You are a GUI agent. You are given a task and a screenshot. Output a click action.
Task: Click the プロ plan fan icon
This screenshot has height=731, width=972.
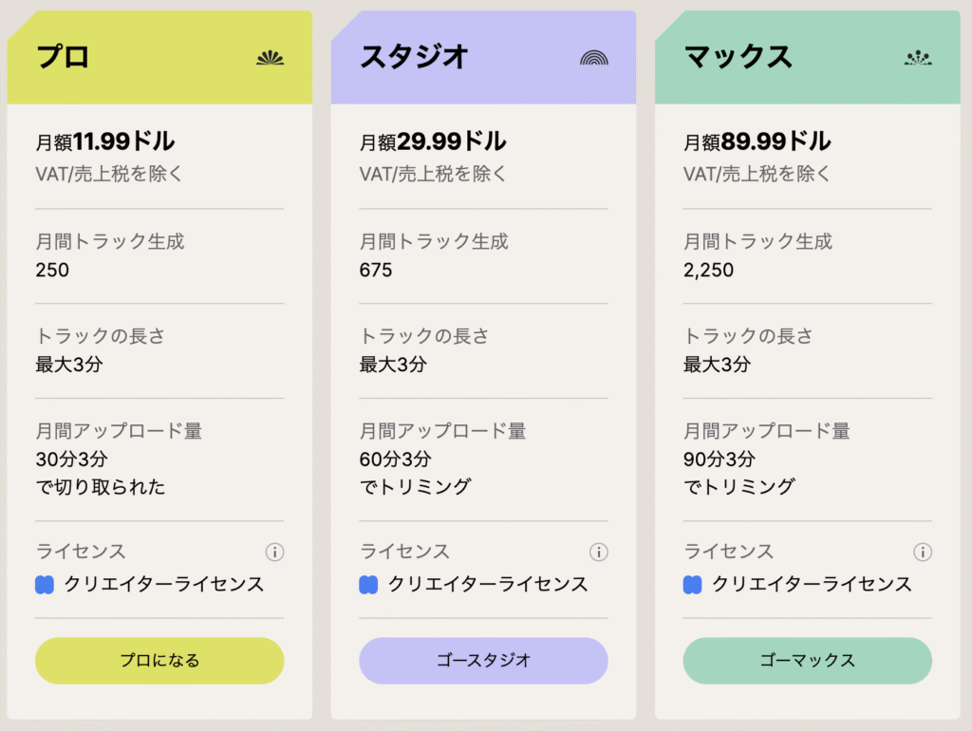click(x=271, y=58)
